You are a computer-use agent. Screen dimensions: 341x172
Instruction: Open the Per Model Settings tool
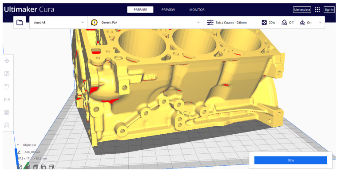point(7,112)
